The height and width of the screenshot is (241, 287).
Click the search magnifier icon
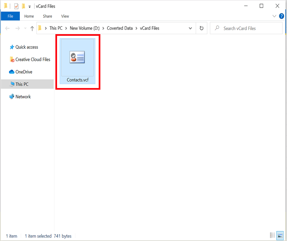[217, 28]
